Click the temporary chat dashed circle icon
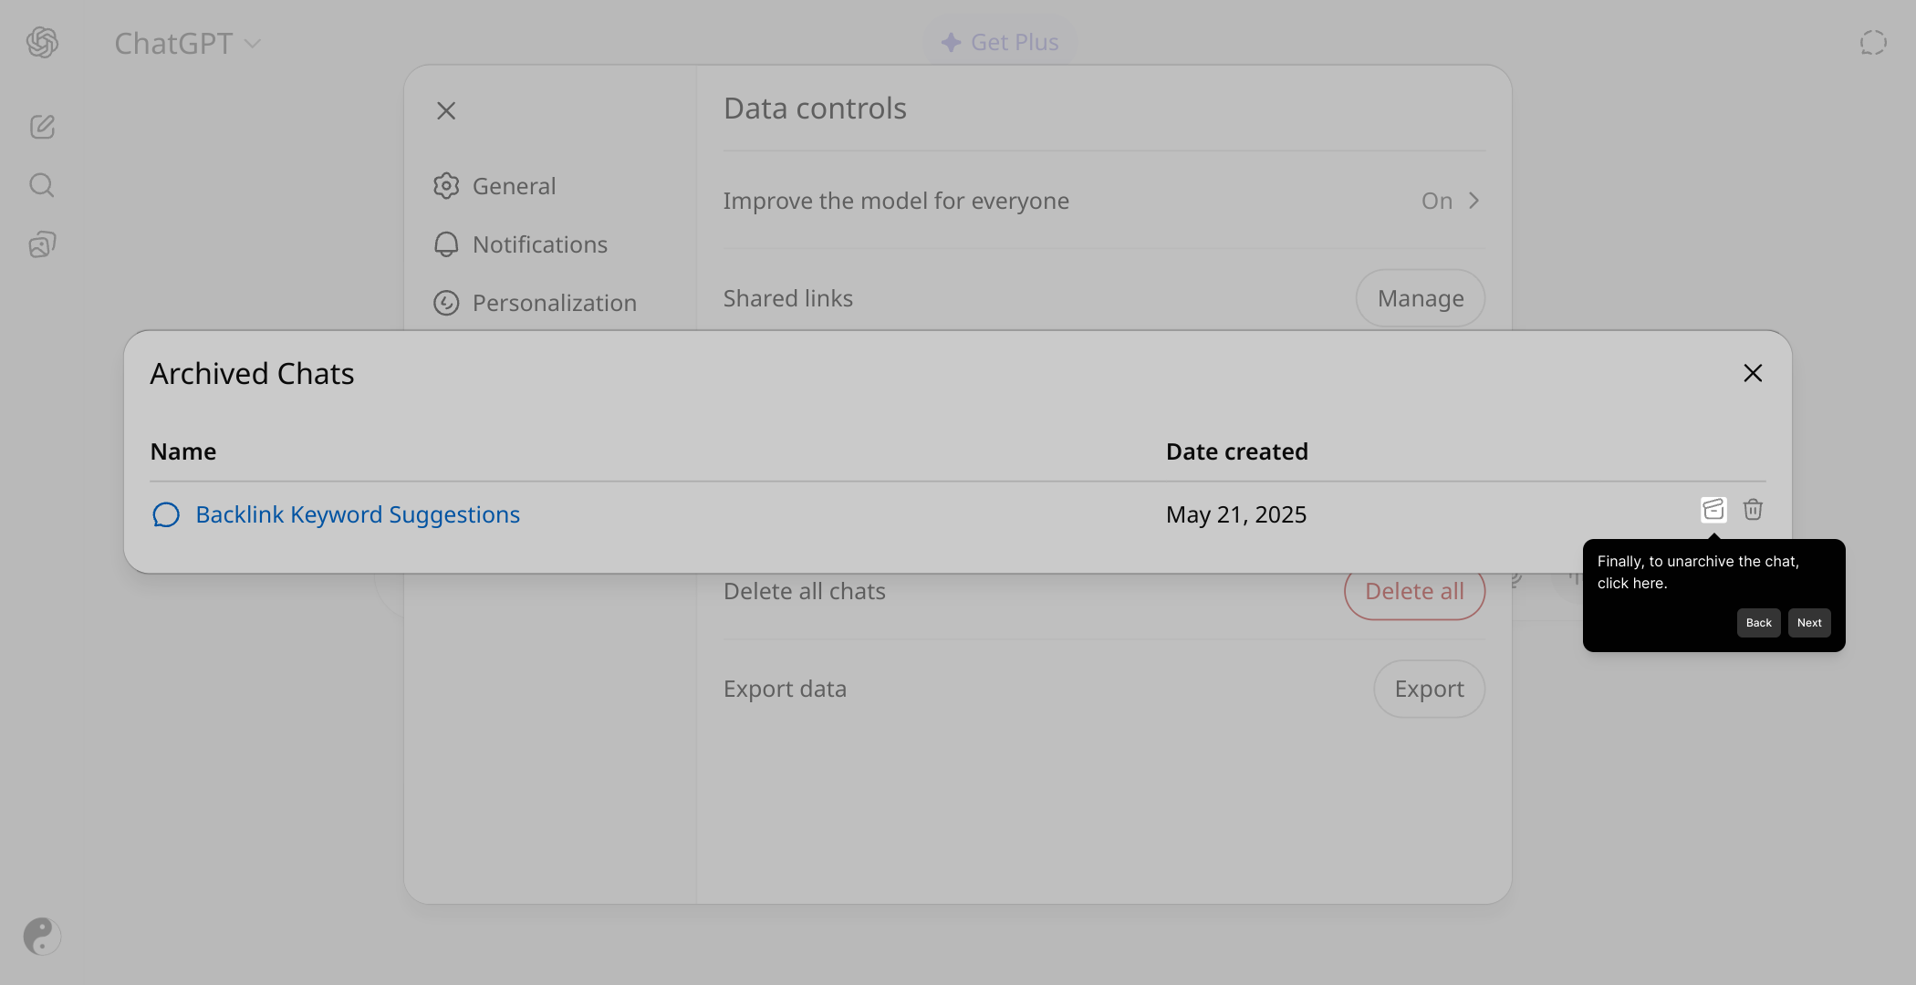 (1873, 43)
